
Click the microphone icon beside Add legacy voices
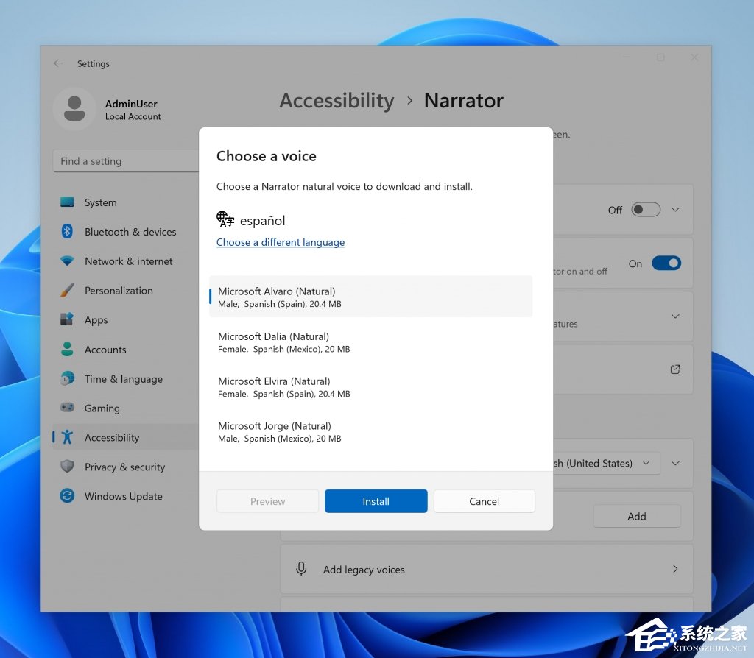(301, 569)
